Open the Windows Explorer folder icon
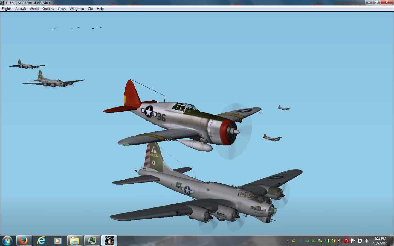Viewport: 394px width, 246px height. pos(74,241)
